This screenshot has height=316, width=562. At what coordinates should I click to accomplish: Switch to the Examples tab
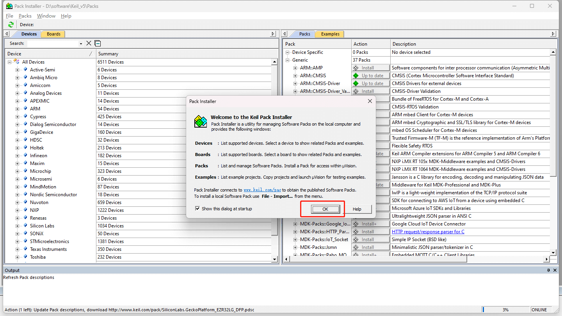(x=330, y=34)
